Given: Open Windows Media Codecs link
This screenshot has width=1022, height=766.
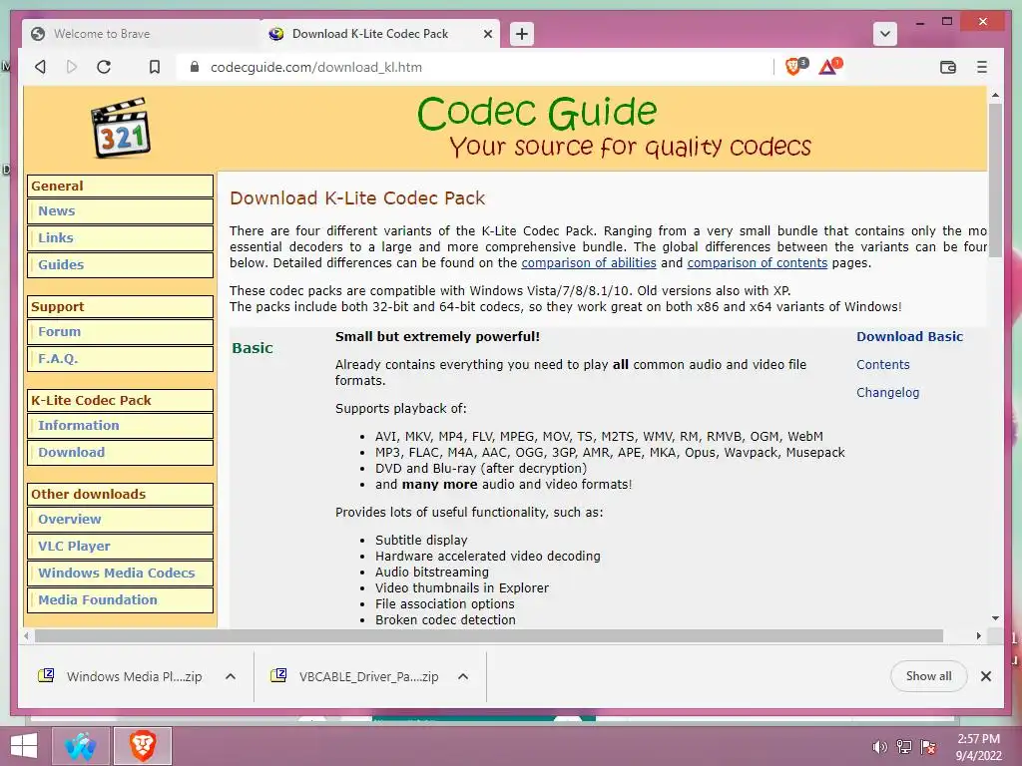Looking at the screenshot, I should tap(120, 573).
